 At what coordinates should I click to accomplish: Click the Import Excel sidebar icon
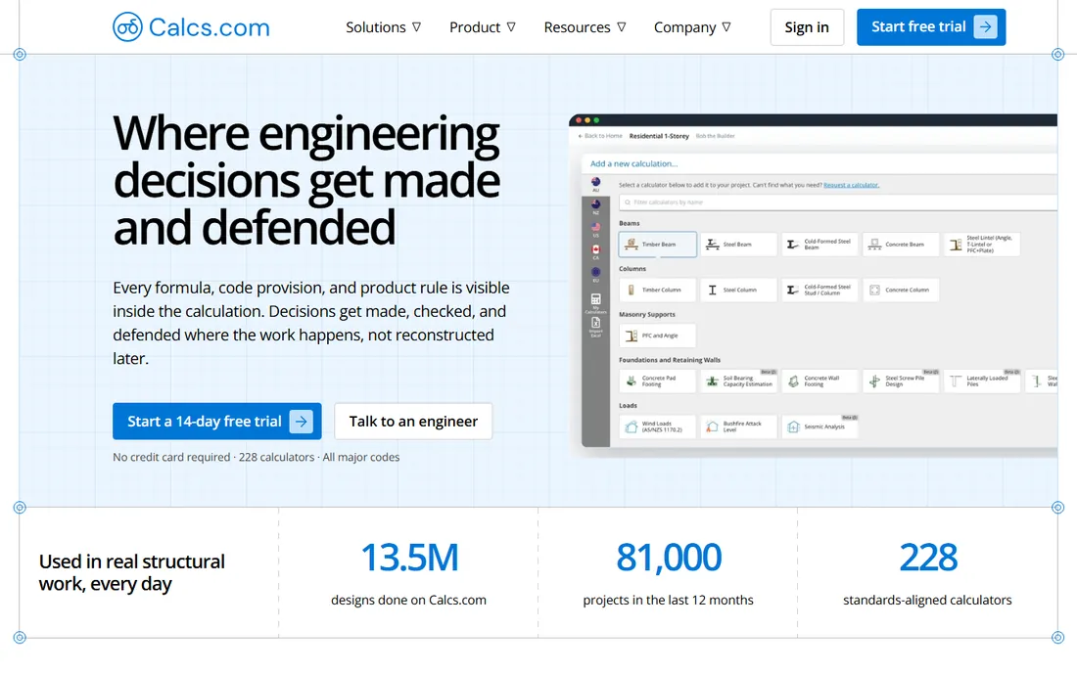pos(595,327)
